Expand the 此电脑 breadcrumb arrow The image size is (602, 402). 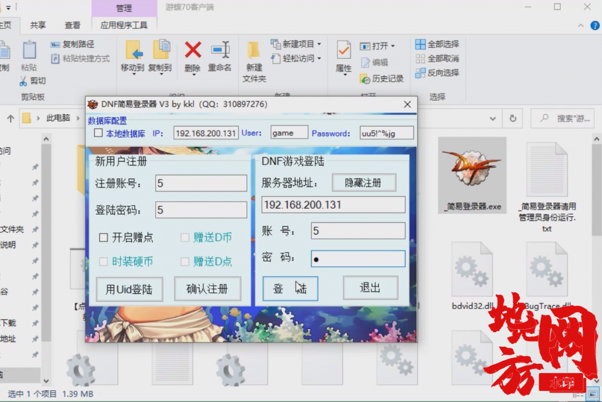pos(78,118)
